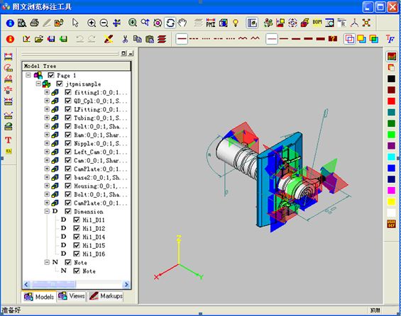Select the Mi1_D14 dimension item
This screenshot has height=316, width=401.
94,237
